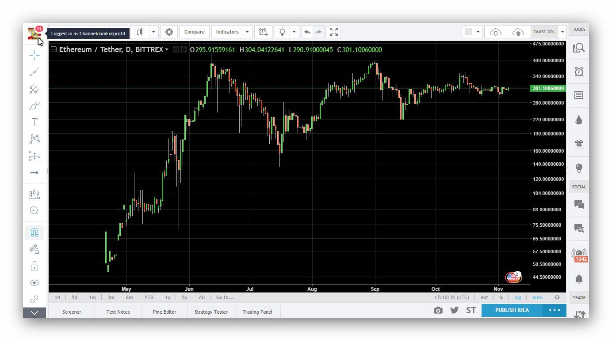612x341 pixels.
Task: Open the legend settings gear beside symbol
Action: 183,50
